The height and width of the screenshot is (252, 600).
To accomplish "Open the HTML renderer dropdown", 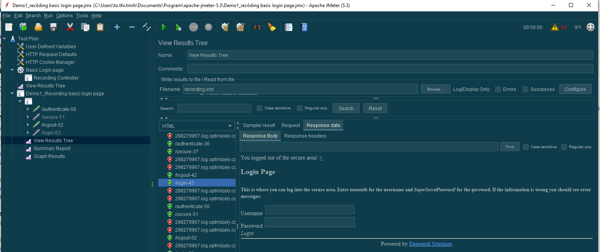I will pos(197,126).
